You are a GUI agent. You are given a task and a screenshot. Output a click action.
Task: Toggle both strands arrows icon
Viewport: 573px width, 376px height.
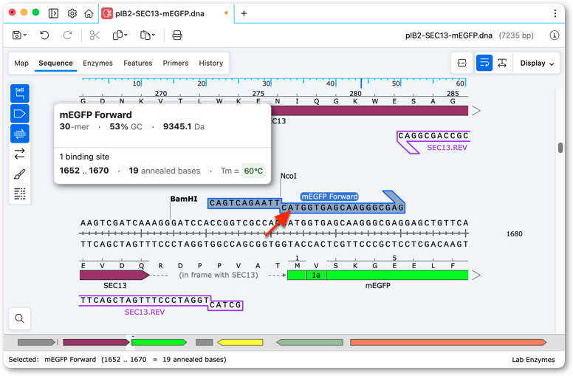coord(20,154)
